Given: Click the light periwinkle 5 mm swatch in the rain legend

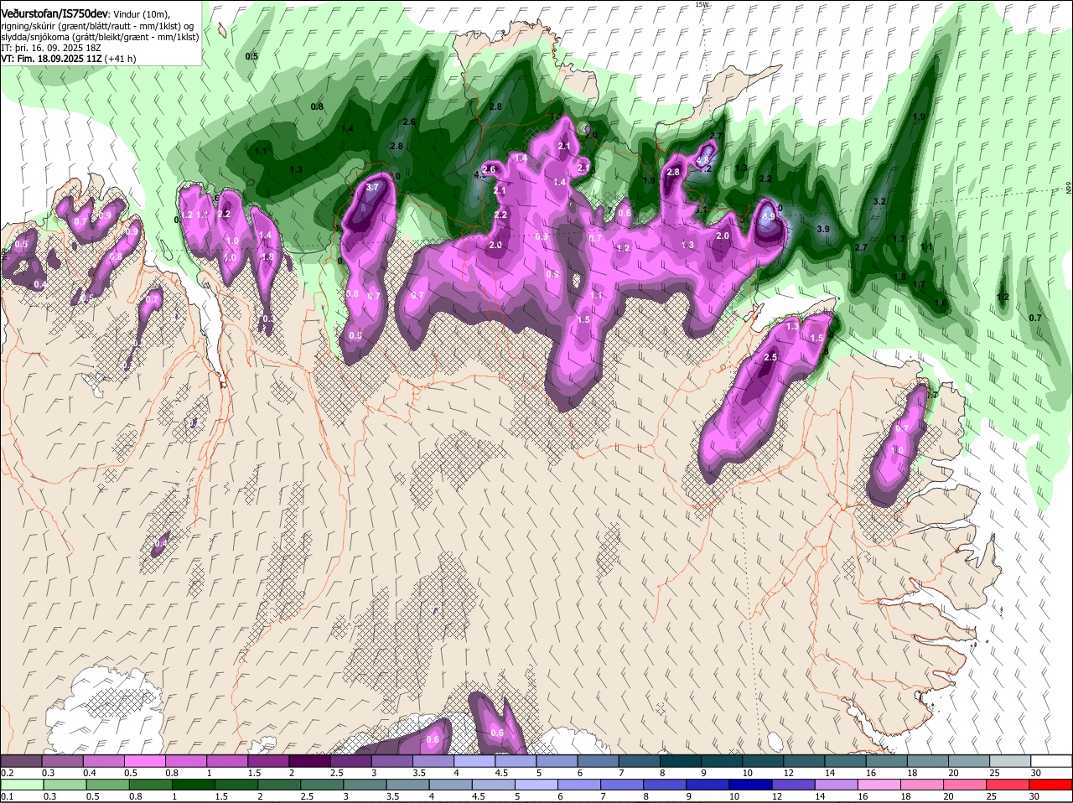Looking at the screenshot, I should click(x=536, y=785).
